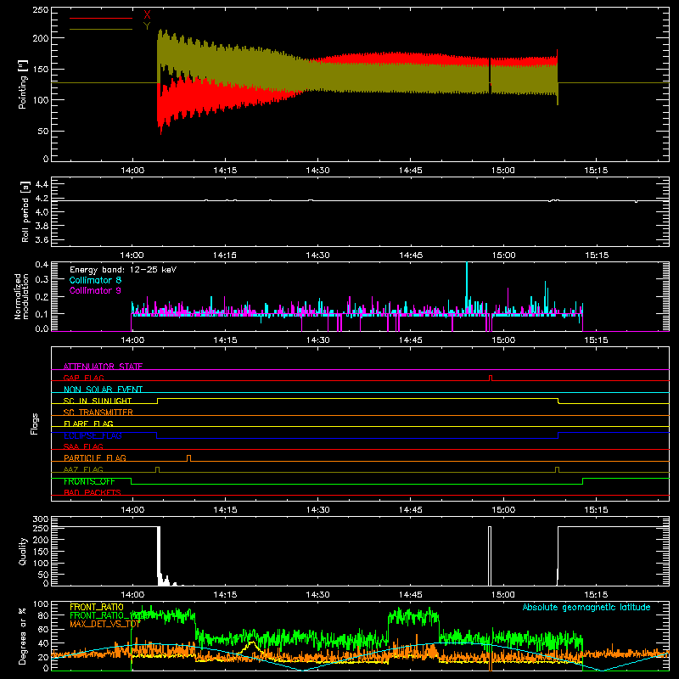679x679 pixels.
Task: Click the SC_TRANSMITTER flag label
Action: click(x=98, y=412)
